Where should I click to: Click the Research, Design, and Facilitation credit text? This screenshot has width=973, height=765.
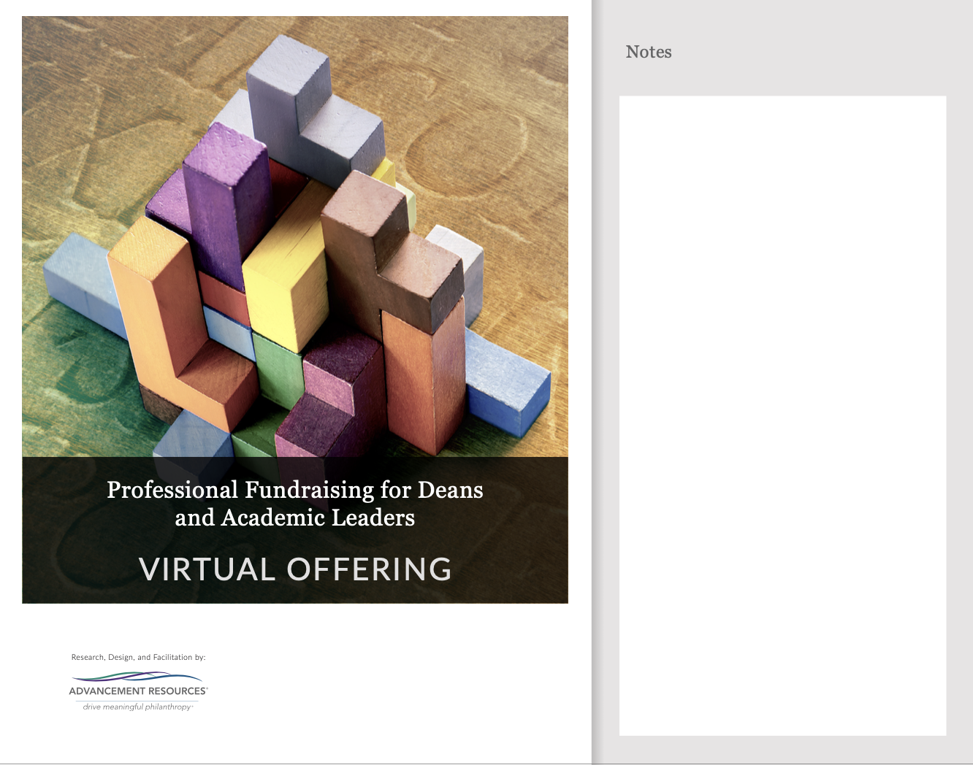[138, 656]
